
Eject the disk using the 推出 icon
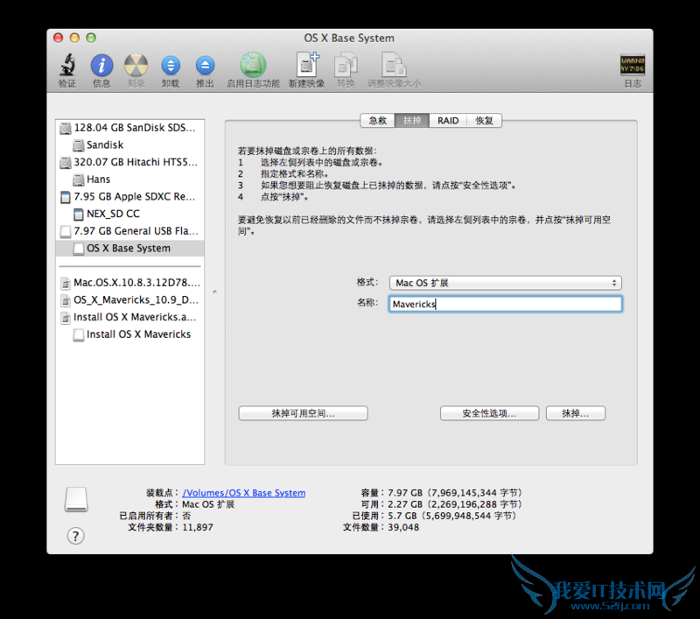204,66
